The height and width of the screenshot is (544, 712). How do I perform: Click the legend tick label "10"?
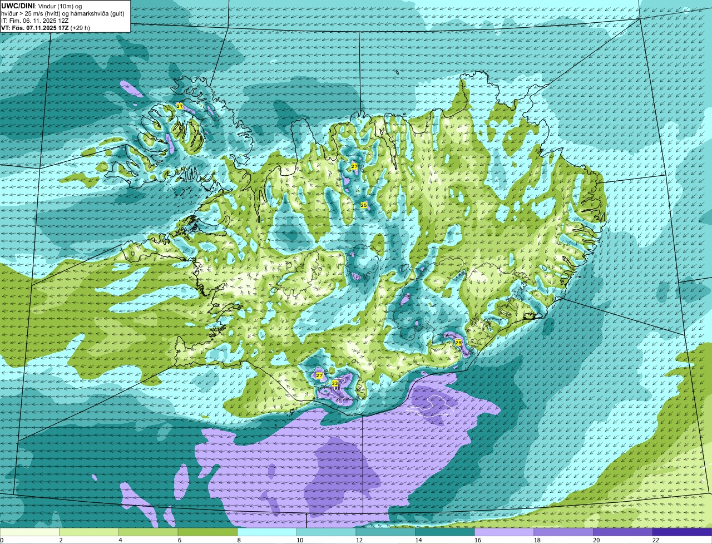[299, 540]
